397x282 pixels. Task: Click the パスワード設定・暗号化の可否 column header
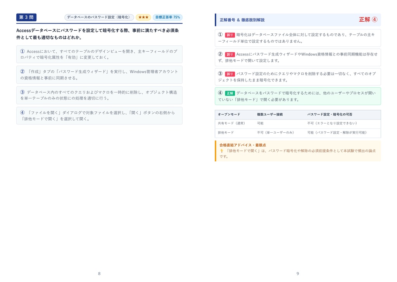click(x=330, y=114)
